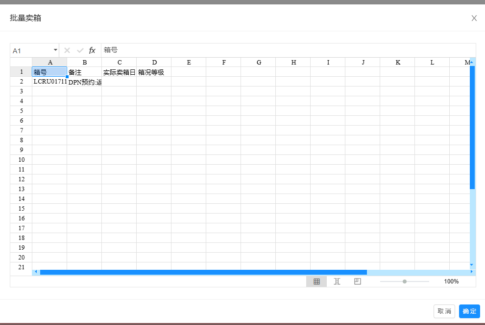
Task: Select cell containing LCRU01711
Action: 49,82
